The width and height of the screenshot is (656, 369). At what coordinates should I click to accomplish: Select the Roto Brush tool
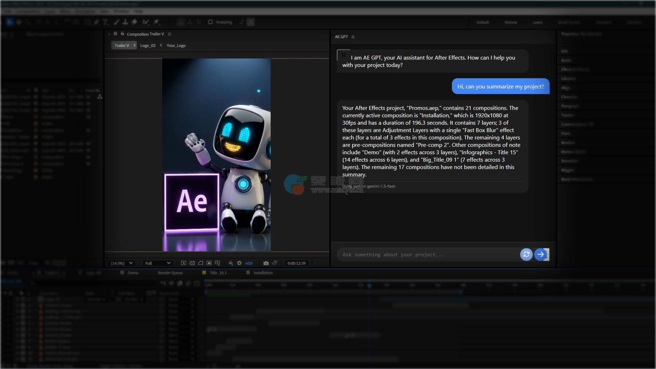pos(146,22)
